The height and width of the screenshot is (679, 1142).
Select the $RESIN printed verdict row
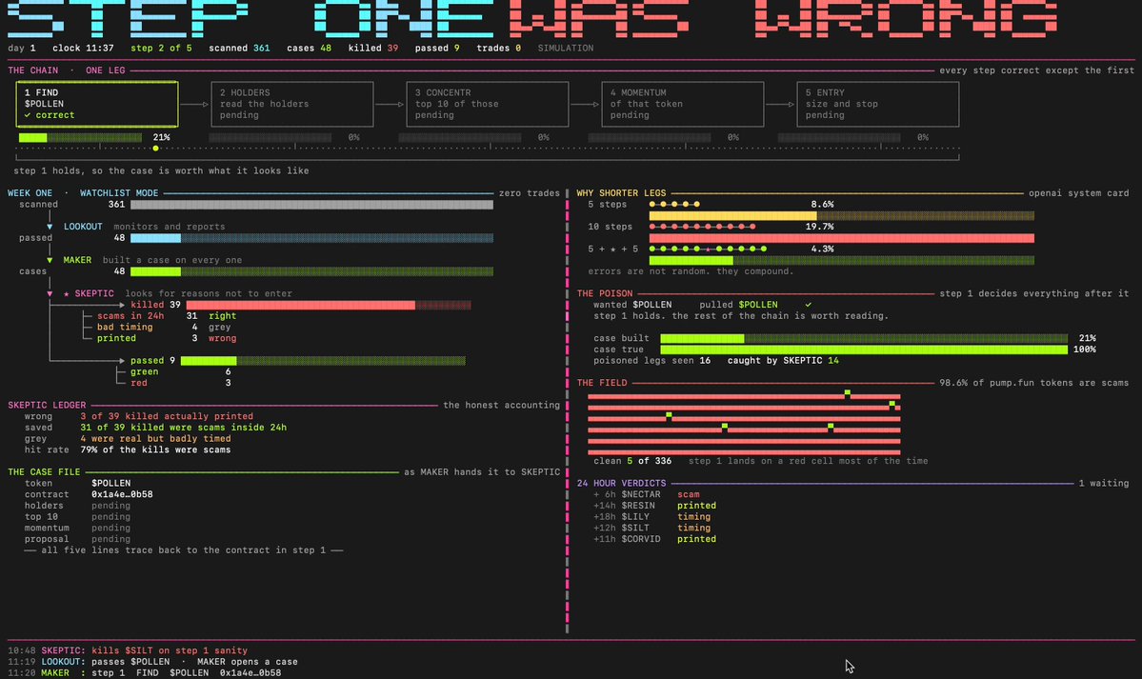(654, 506)
